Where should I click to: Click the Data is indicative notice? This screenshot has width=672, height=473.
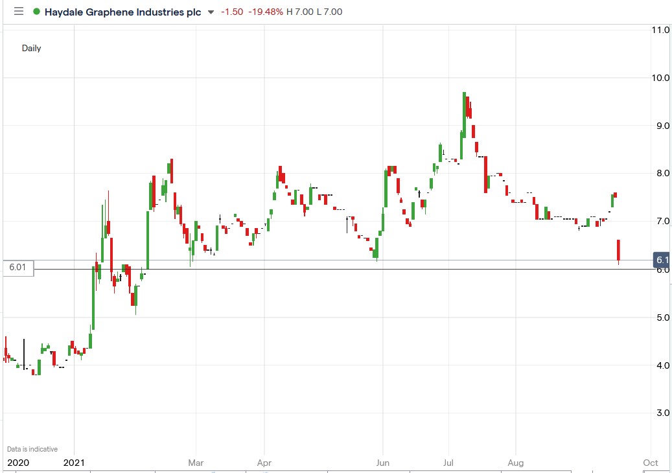point(32,449)
